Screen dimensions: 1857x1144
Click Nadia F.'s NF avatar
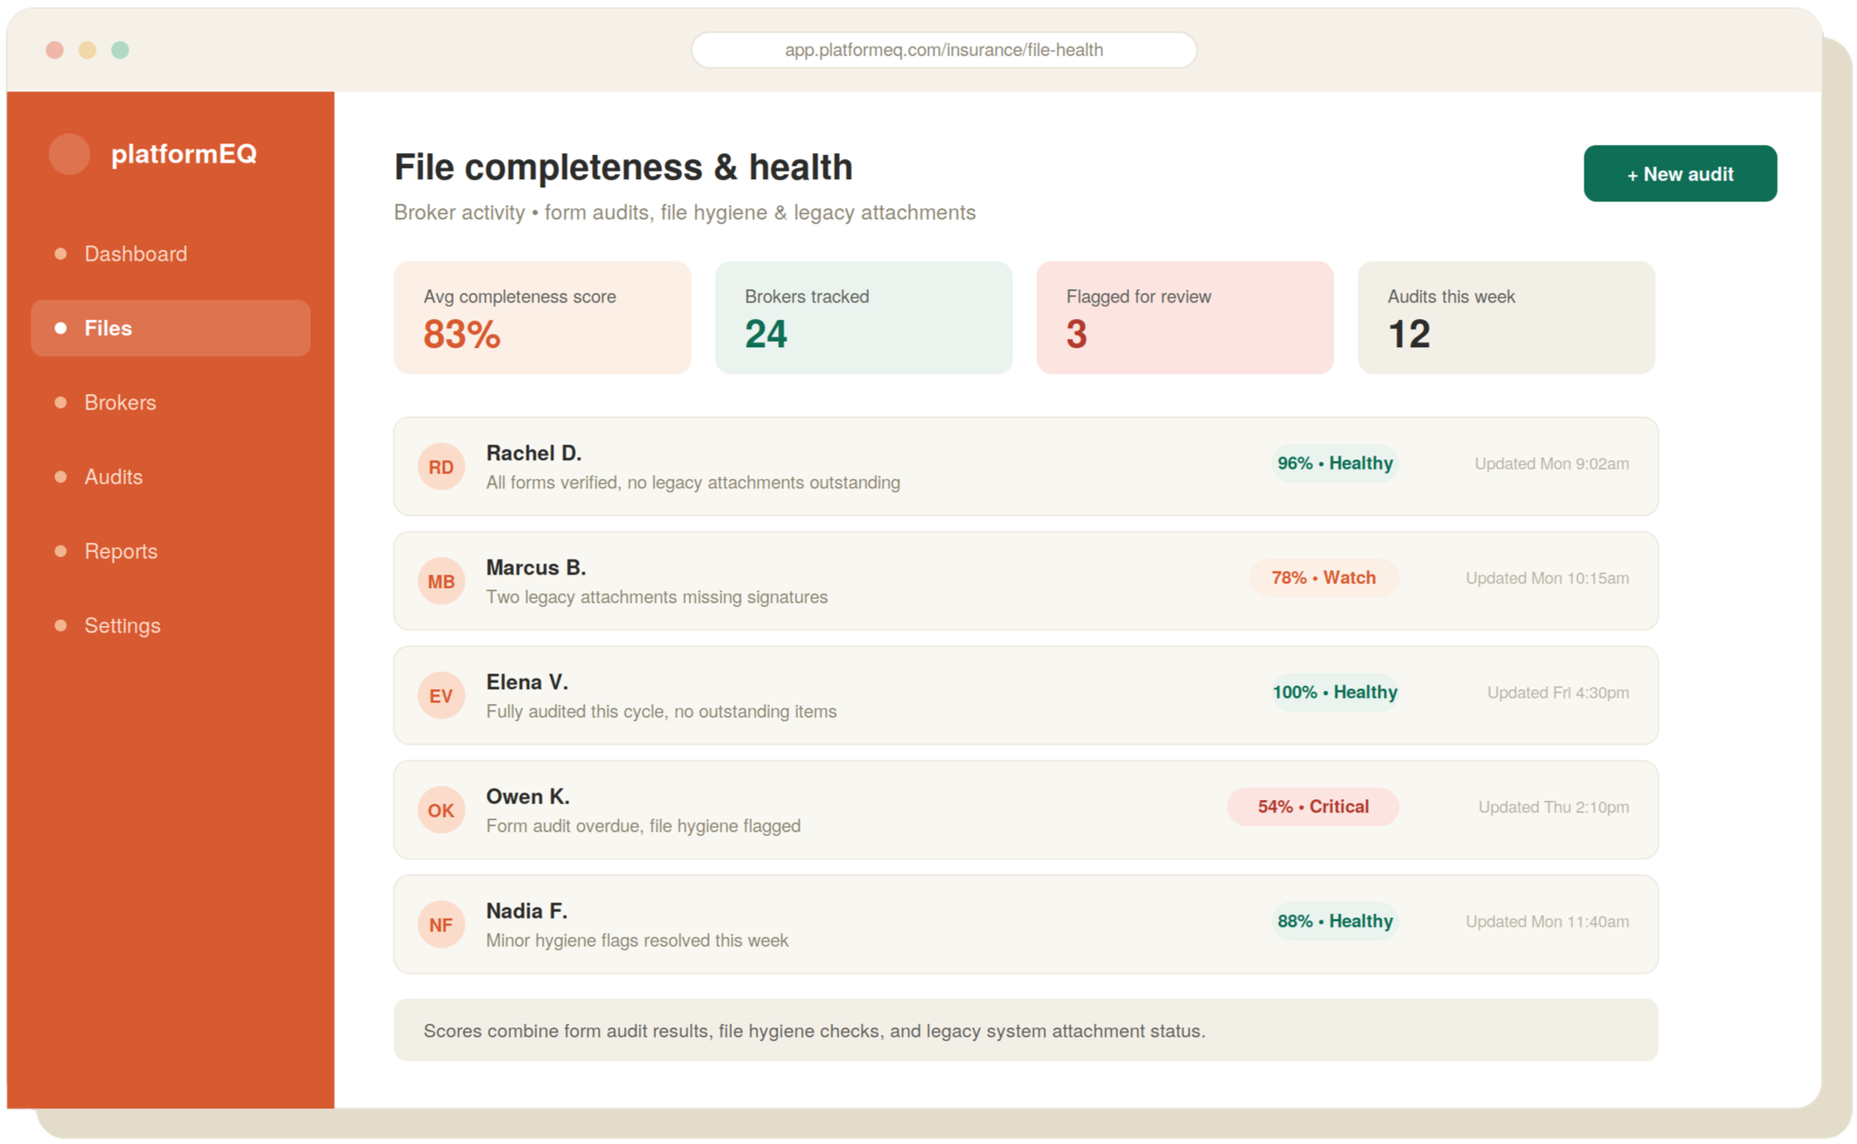tap(441, 924)
